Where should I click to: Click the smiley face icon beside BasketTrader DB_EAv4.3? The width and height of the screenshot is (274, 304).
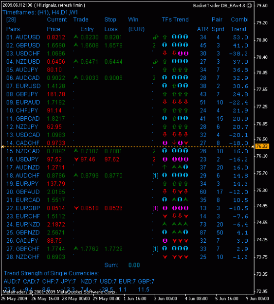(249, 6)
